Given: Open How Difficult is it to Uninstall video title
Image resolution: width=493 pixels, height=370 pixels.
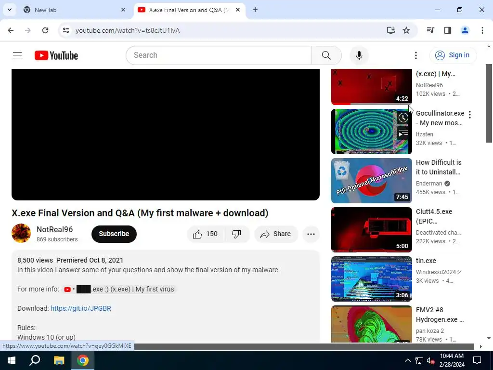Looking at the screenshot, I should pos(439,167).
